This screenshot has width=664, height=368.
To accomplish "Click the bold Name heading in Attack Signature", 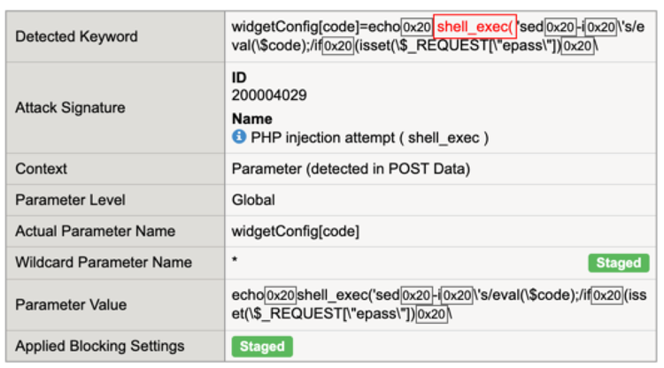I will pos(251,119).
